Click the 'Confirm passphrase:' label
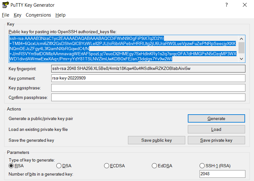The height and width of the screenshot is (181, 254). [28, 97]
